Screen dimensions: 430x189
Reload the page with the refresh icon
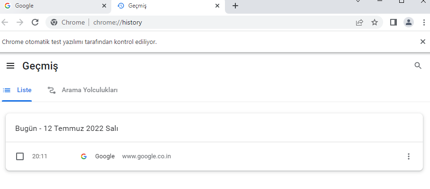[x=35, y=22]
